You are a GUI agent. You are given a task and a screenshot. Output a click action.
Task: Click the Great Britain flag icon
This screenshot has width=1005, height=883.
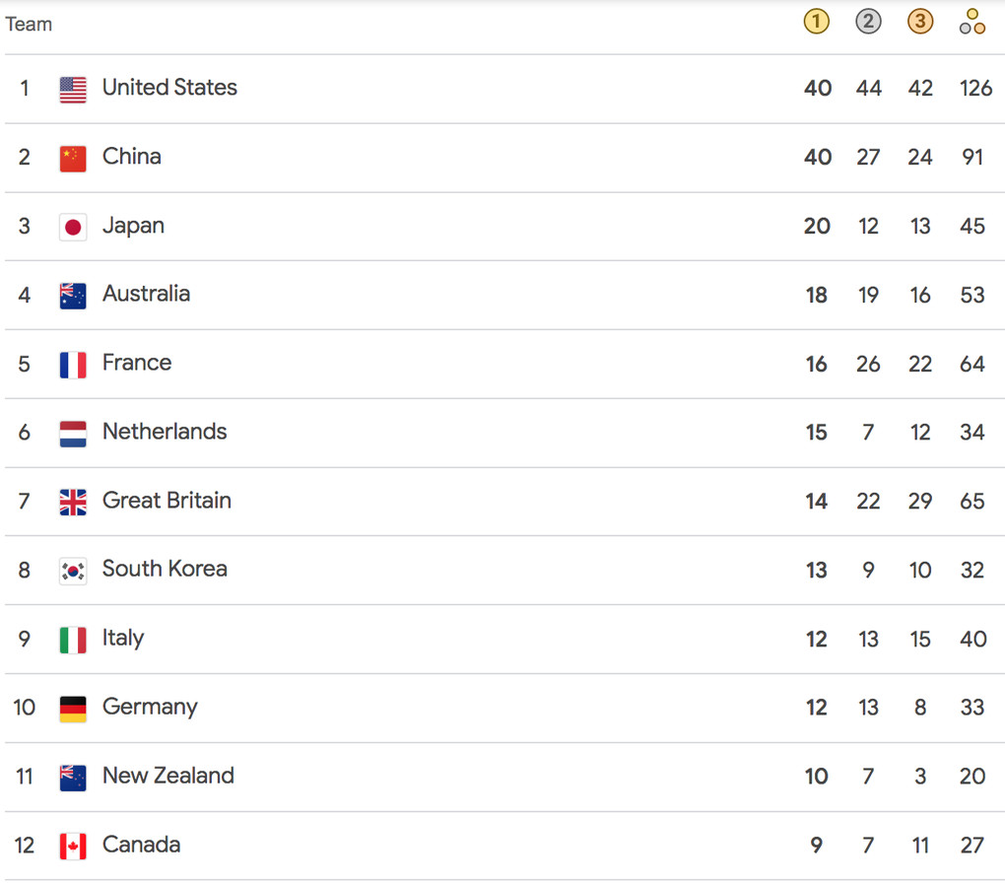click(73, 502)
